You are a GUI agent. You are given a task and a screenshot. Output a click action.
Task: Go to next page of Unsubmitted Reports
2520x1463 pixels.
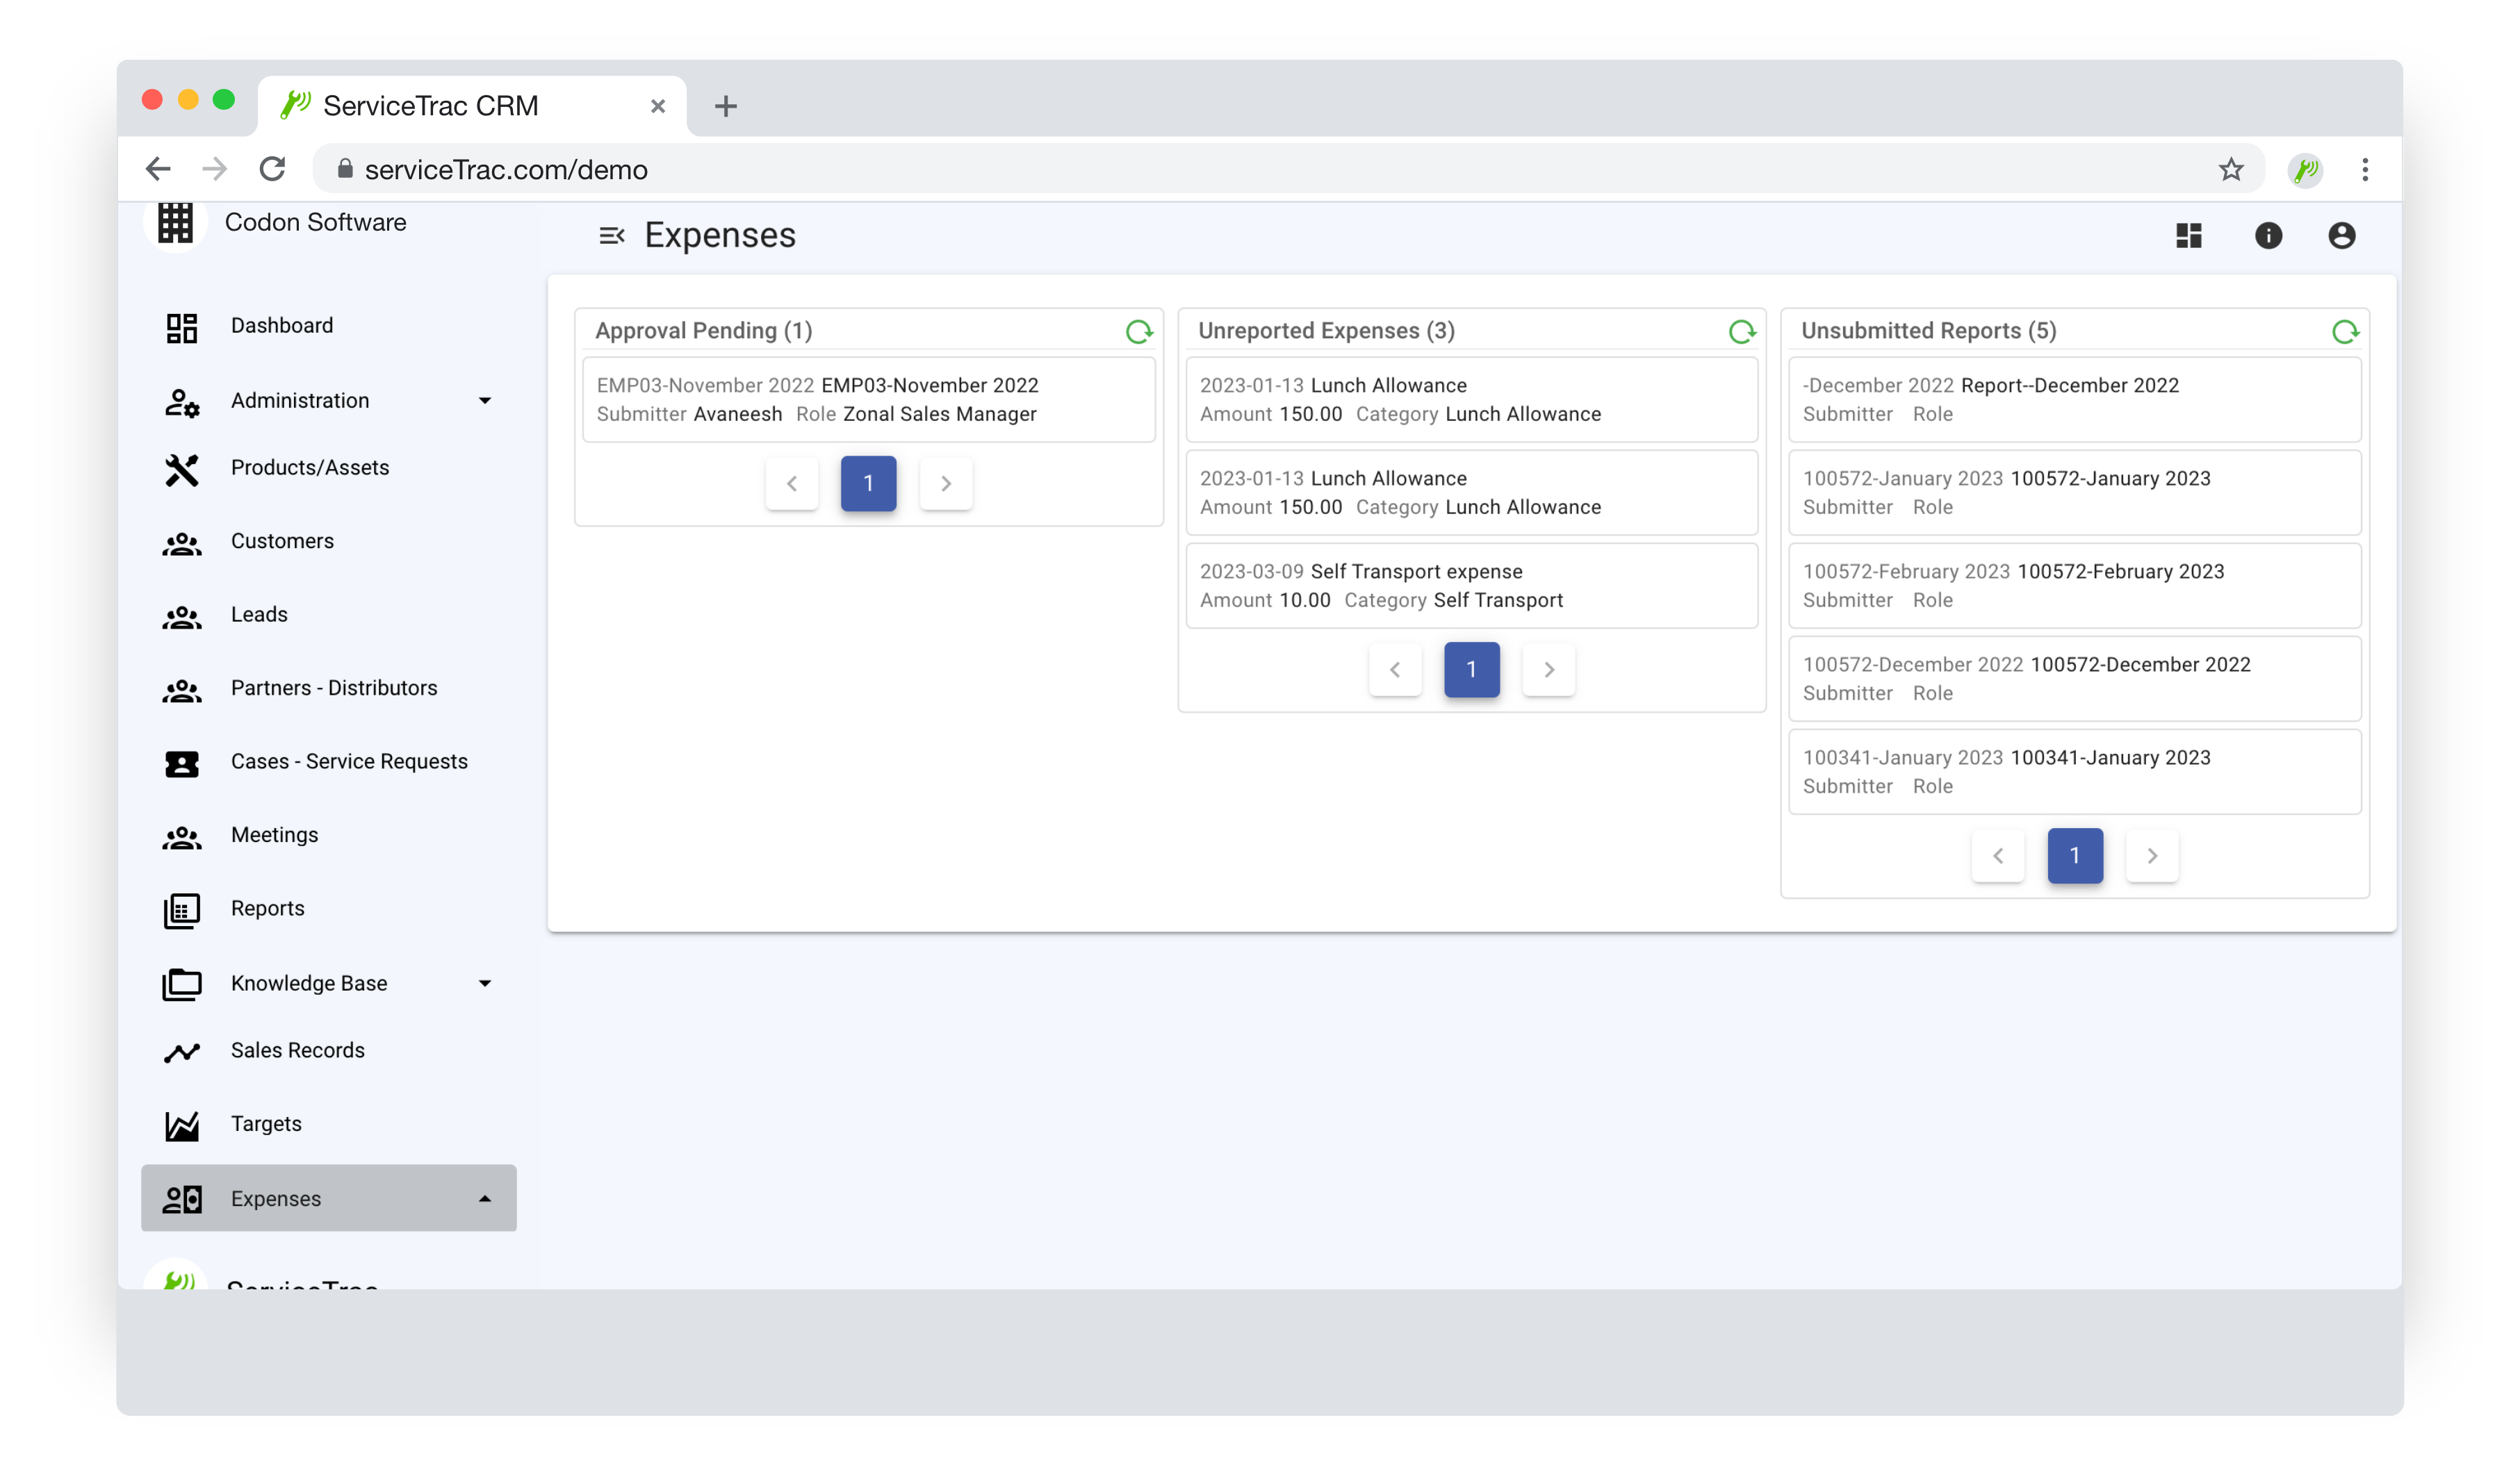(x=2151, y=855)
